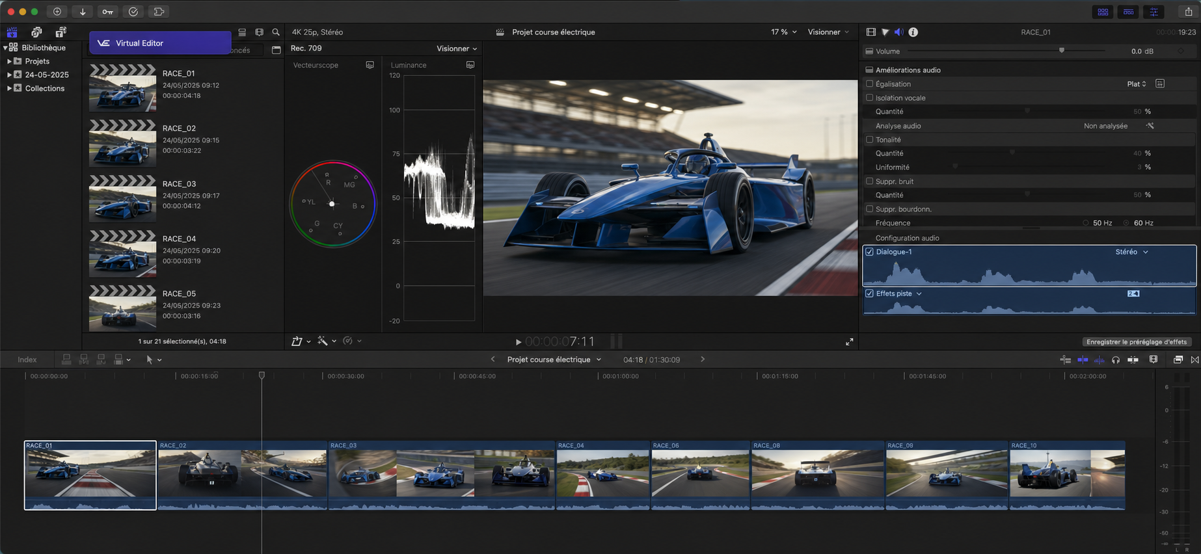Enable the Isolation vocale checkbox
Image resolution: width=1201 pixels, height=554 pixels.
pos(869,98)
